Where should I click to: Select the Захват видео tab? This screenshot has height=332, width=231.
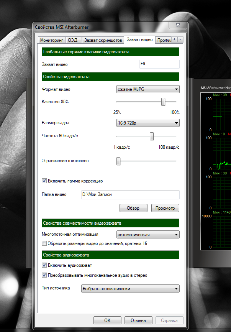[x=139, y=39]
